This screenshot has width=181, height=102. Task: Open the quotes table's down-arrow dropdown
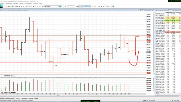(x=170, y=10)
